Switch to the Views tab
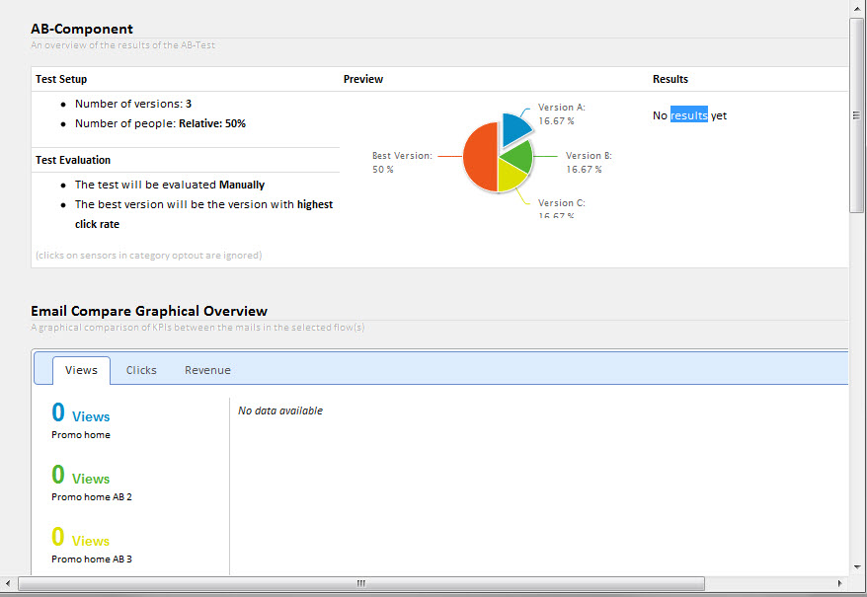 pos(81,370)
